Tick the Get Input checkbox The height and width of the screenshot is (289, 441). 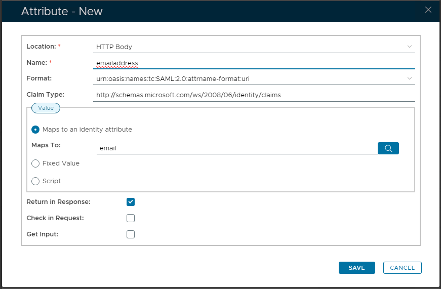(x=131, y=234)
